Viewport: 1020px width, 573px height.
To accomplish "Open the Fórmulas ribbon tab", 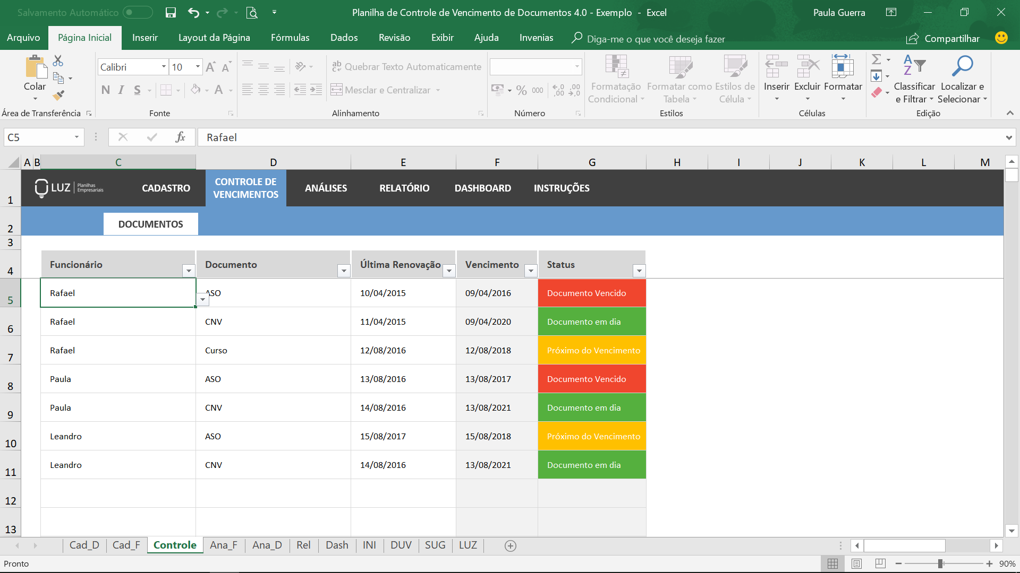I will pos(290,38).
